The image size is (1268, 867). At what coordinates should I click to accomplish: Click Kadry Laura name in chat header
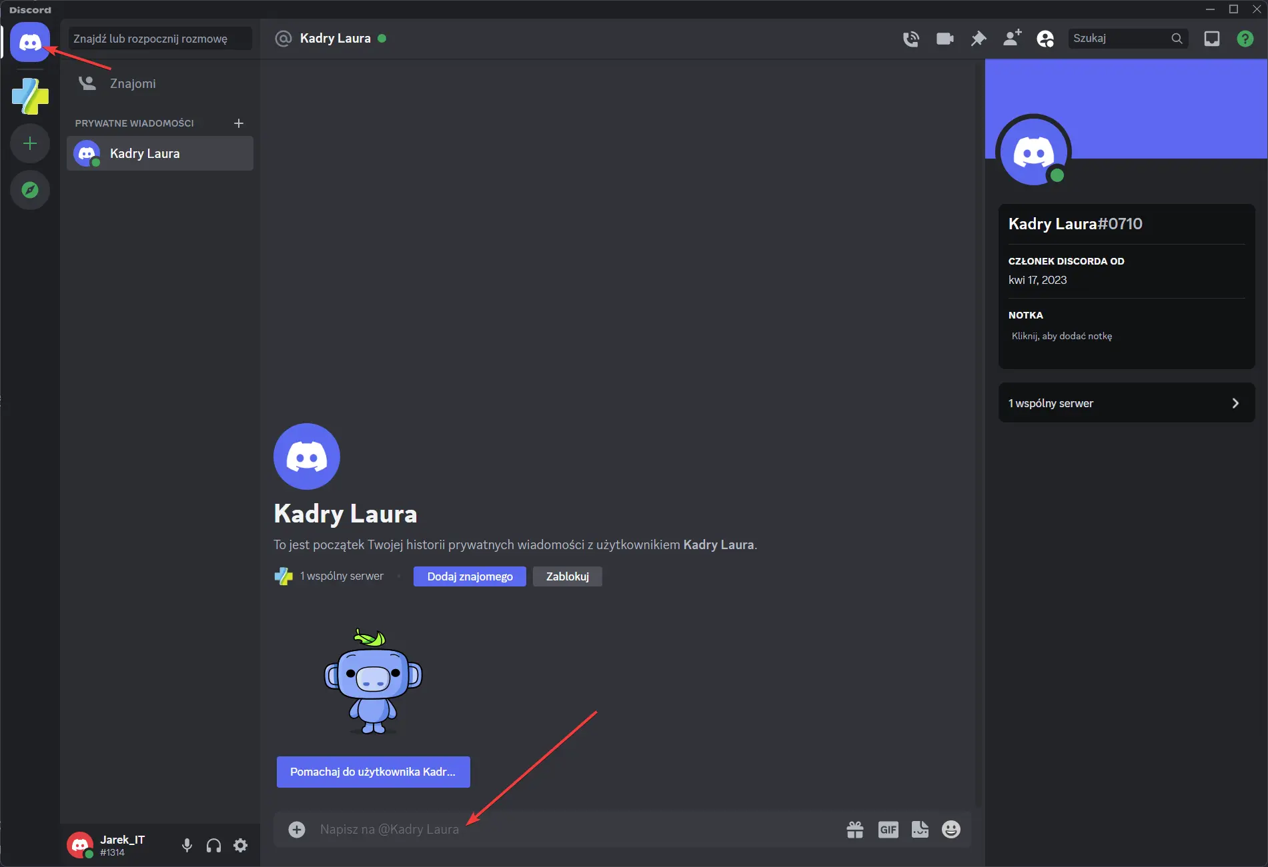335,39
